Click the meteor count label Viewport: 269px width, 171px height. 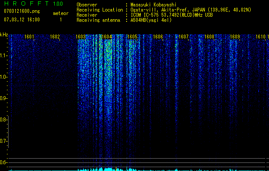61,13
